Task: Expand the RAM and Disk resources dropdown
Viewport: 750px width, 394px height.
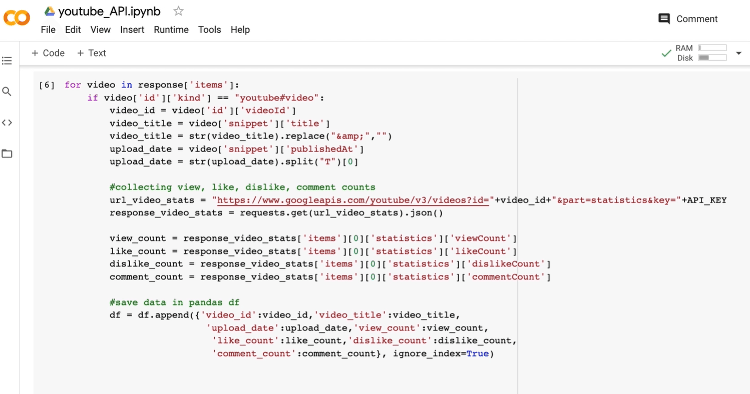Action: tap(738, 53)
